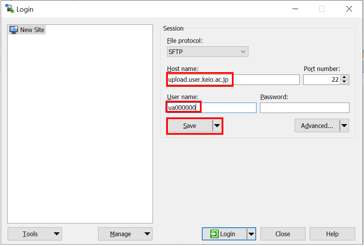
Task: Expand the Save button dropdown arrow
Action: pos(217,126)
